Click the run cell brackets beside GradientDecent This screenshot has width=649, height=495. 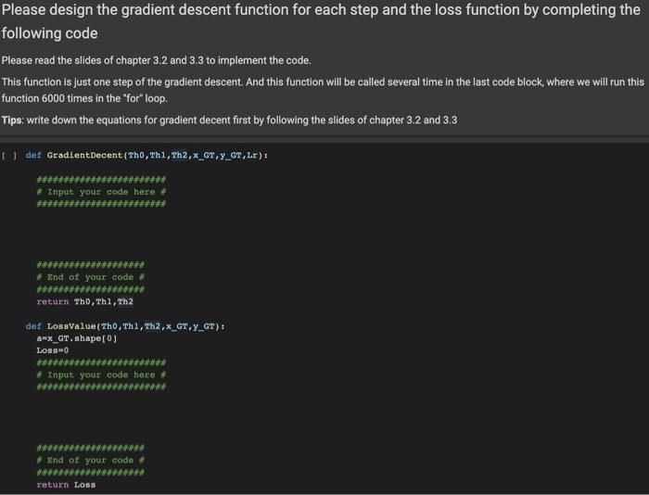pos(9,156)
